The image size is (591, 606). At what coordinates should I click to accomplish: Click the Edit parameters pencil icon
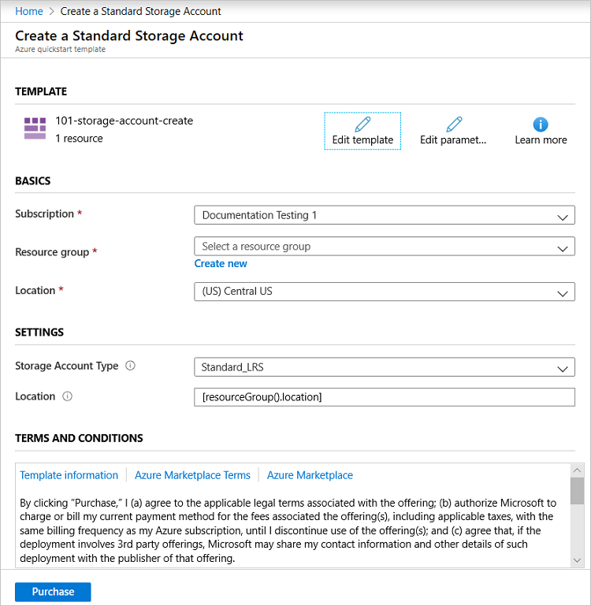[x=454, y=125]
